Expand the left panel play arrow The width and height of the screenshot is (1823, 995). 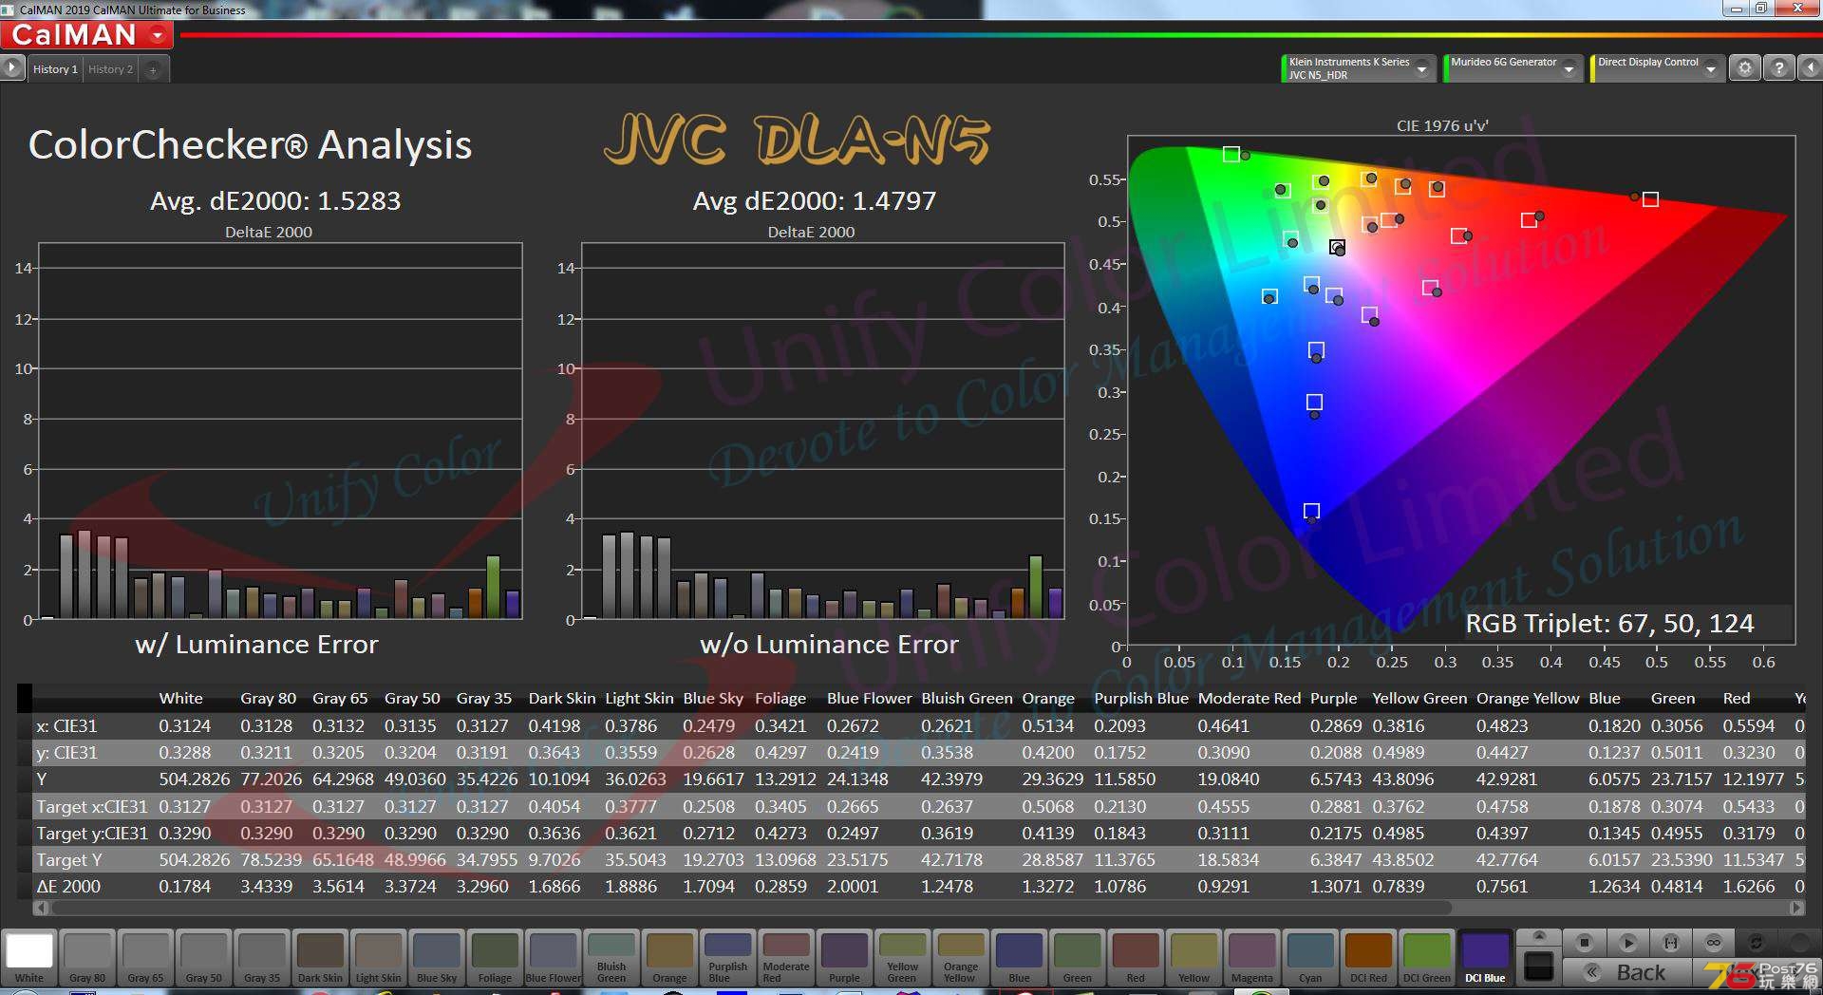(x=12, y=68)
